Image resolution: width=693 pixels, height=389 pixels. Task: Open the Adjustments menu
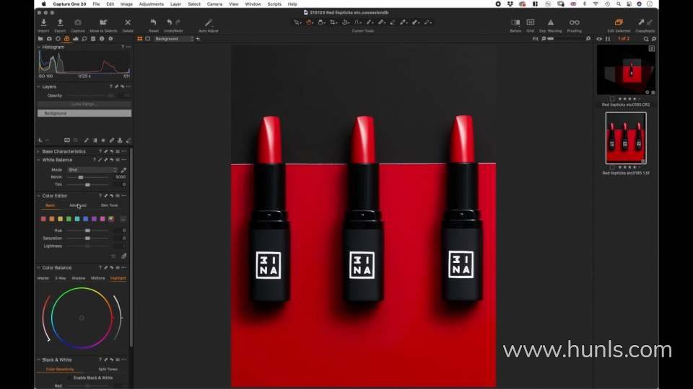pyautogui.click(x=151, y=4)
